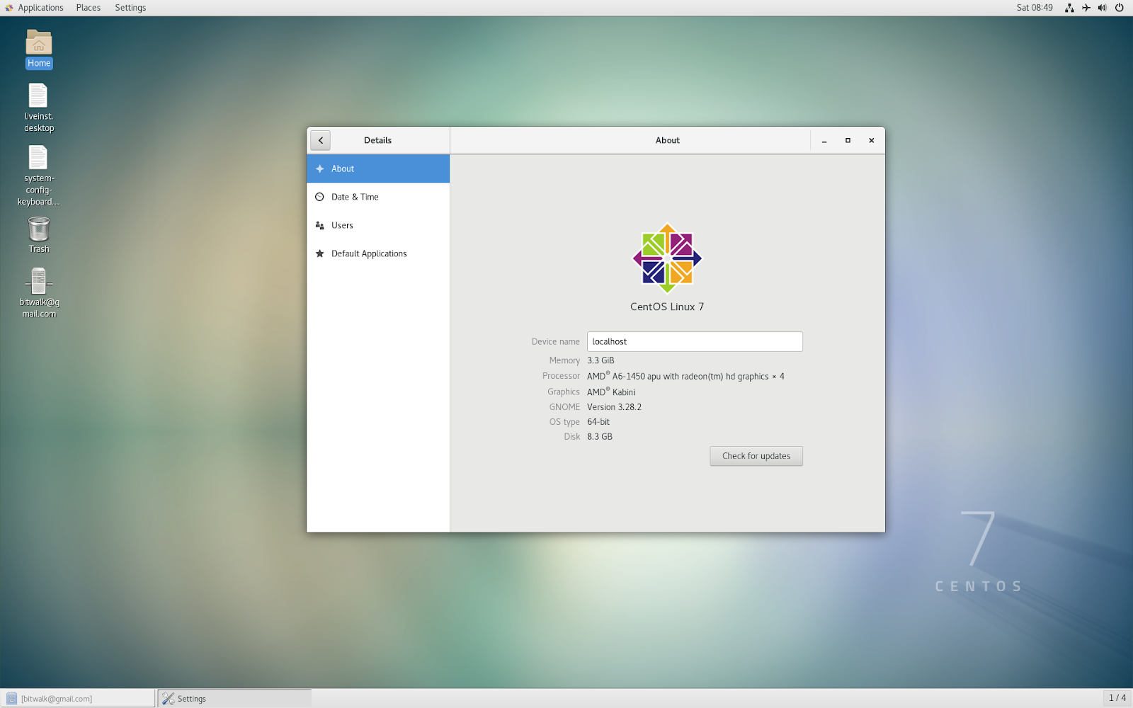This screenshot has width=1133, height=708.
Task: Open the Places menu
Action: (89, 8)
